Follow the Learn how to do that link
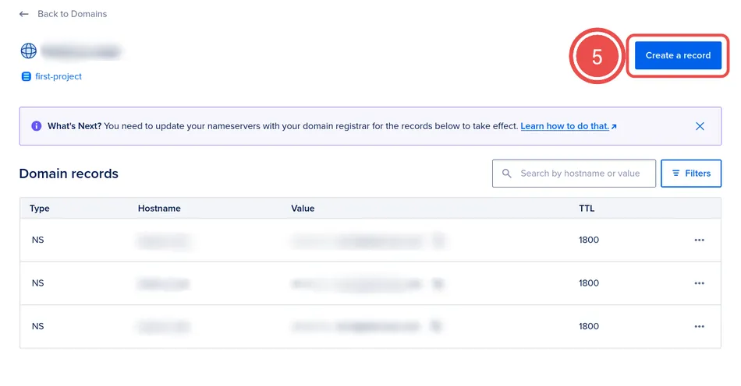The width and height of the screenshot is (741, 386). coord(565,126)
